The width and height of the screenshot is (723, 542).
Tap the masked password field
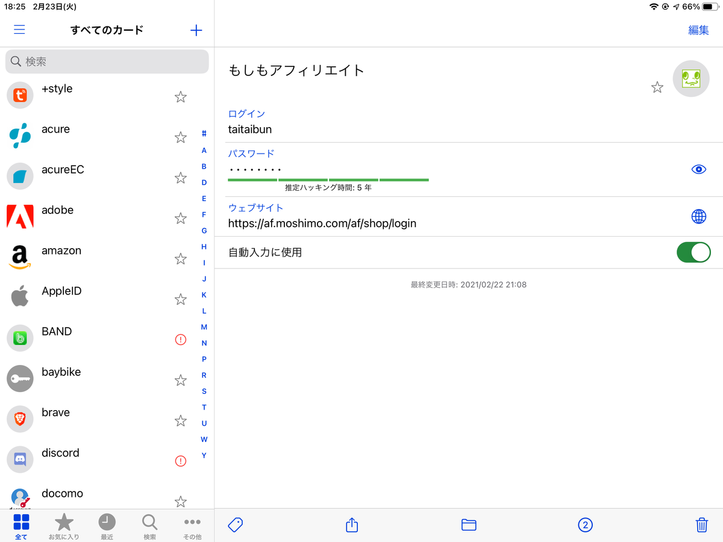pyautogui.click(x=255, y=169)
